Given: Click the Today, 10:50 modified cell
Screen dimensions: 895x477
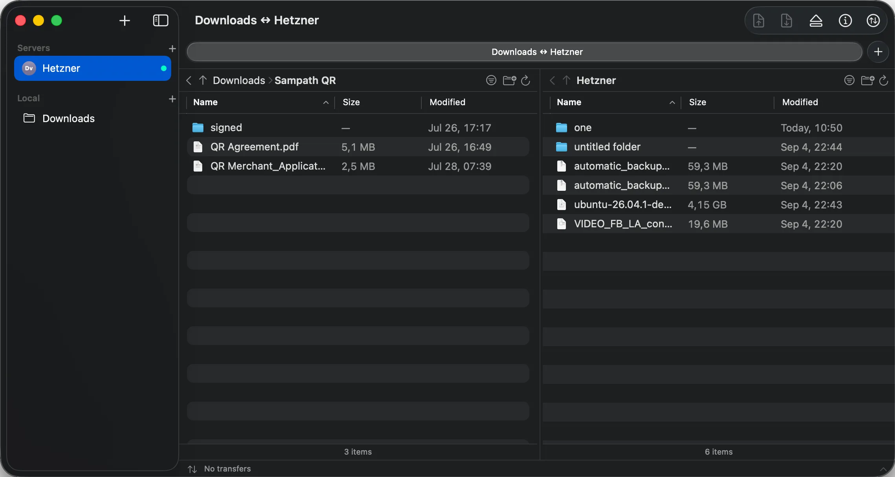Looking at the screenshot, I should [811, 128].
